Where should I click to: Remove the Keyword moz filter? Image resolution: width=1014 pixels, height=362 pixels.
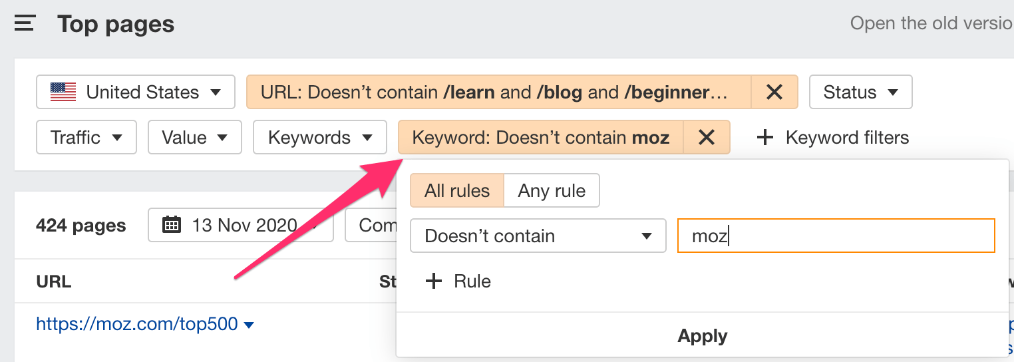(706, 137)
